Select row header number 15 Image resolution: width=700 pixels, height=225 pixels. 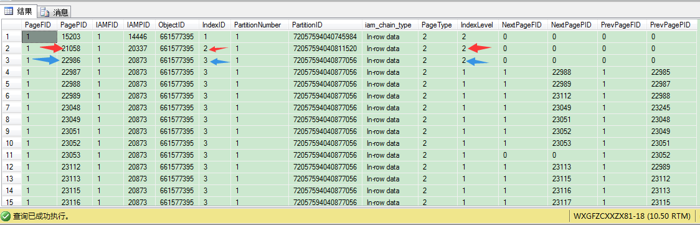click(12, 202)
